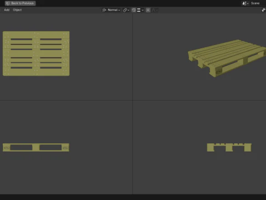This screenshot has width=266, height=200.
Task: Select the pallet in the top view
Action: click(36, 53)
